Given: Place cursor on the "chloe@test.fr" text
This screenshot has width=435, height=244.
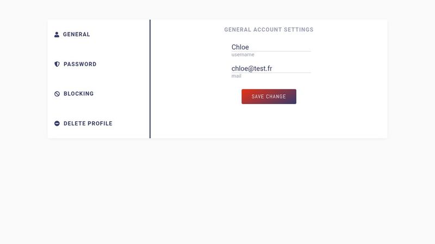Looking at the screenshot, I should click(251, 69).
